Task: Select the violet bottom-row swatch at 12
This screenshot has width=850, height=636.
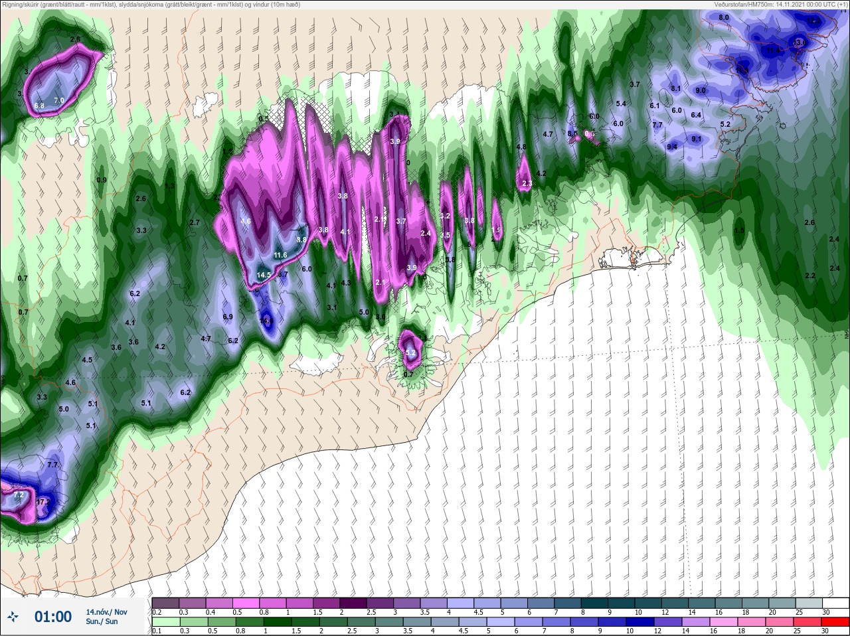Action: 669,621
